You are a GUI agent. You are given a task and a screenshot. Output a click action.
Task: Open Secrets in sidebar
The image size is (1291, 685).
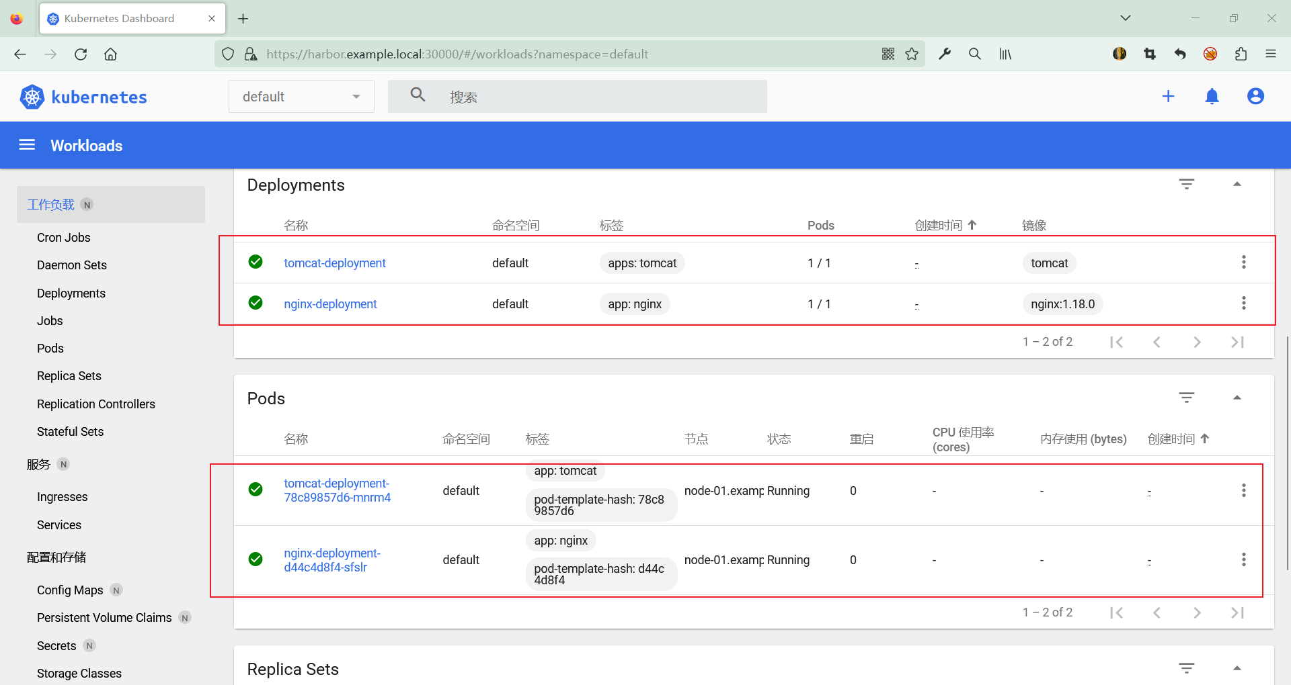[56, 645]
